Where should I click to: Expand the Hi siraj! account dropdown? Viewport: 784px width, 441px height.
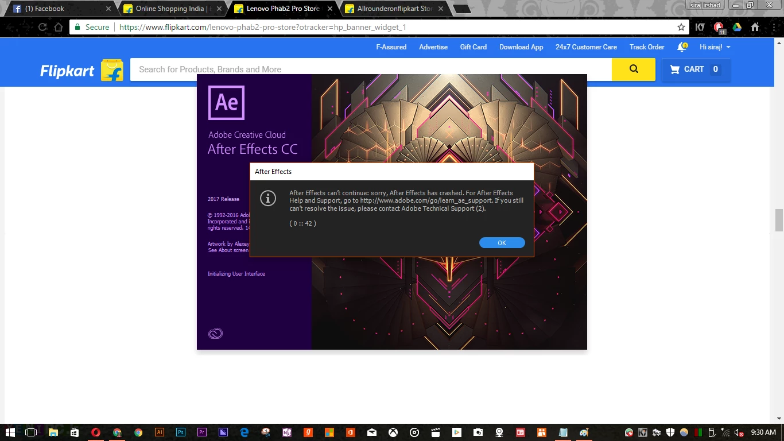[715, 47]
